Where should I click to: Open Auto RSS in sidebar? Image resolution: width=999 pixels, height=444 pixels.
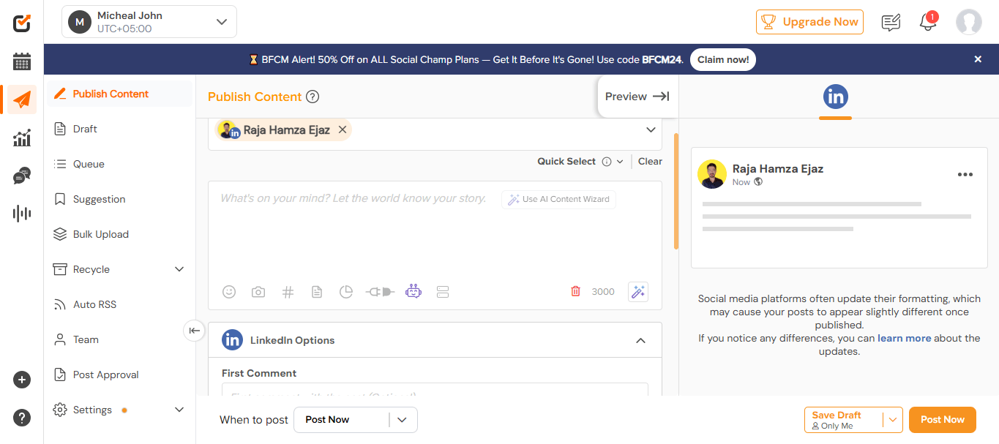[x=120, y=304]
